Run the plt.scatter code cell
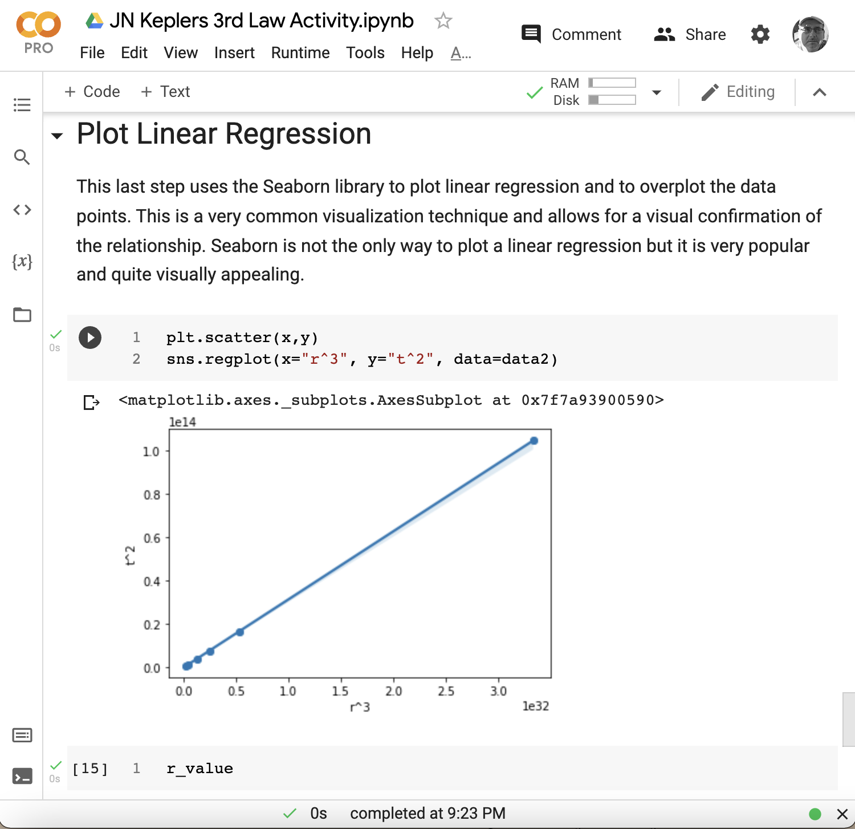Screen dimensions: 855x829 pyautogui.click(x=90, y=338)
